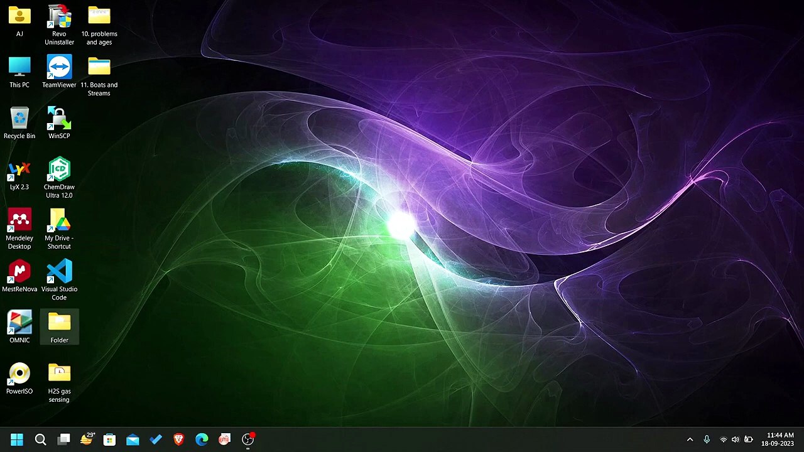Select the OMNIC desktop shortcut
804x452 pixels.
pos(19,327)
